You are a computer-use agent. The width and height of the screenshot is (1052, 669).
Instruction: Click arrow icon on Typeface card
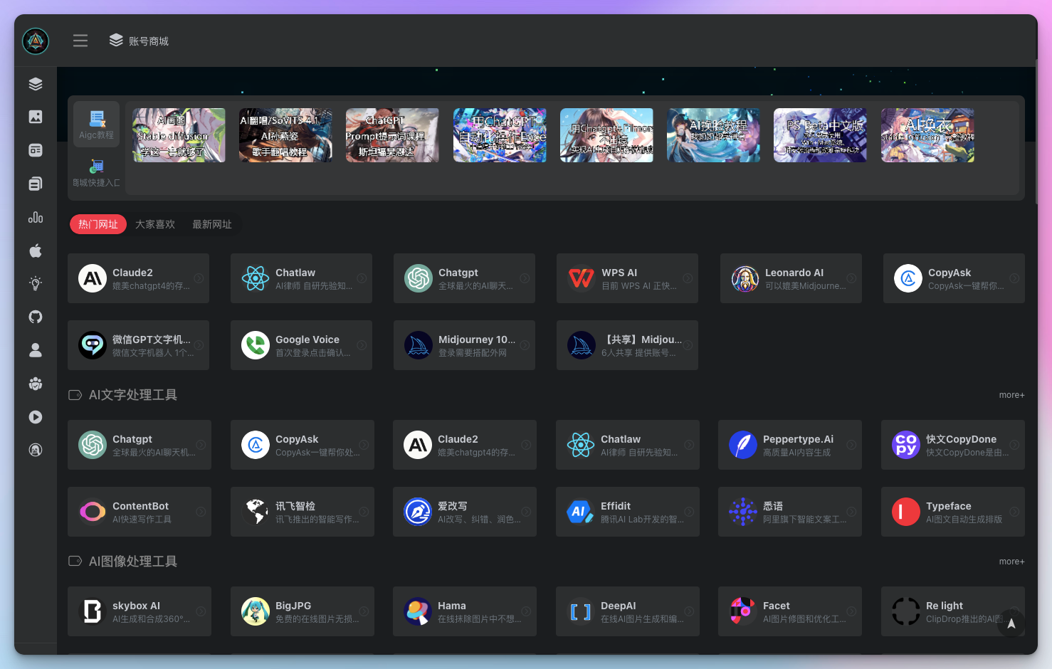pyautogui.click(x=1014, y=512)
